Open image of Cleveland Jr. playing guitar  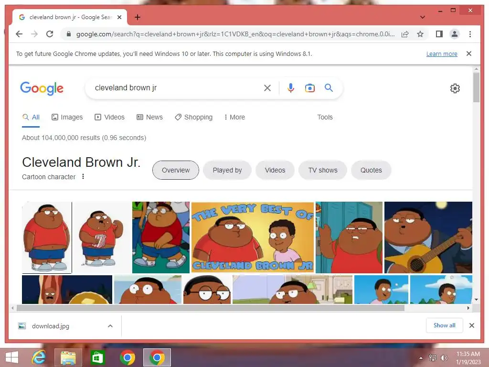click(428, 237)
